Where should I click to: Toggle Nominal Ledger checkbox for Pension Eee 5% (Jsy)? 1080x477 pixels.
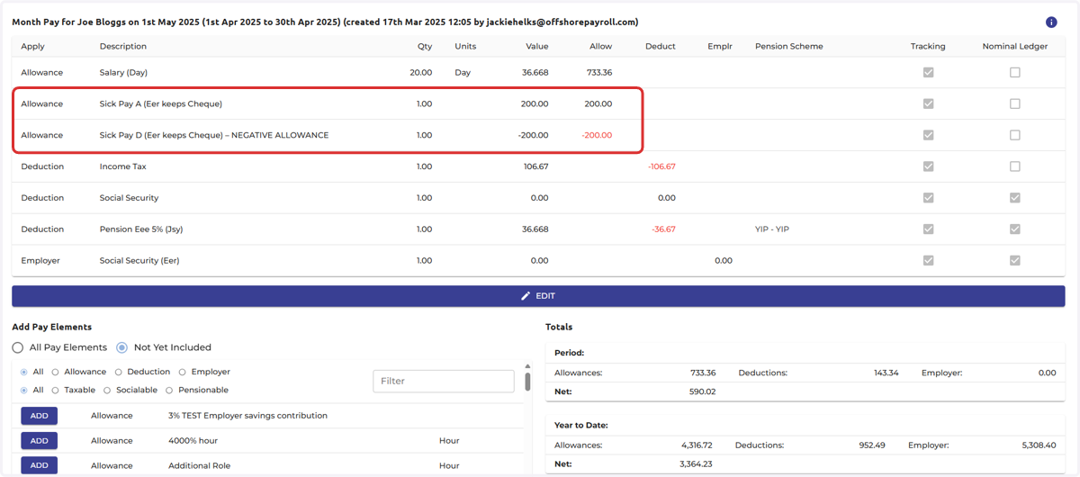[1015, 229]
